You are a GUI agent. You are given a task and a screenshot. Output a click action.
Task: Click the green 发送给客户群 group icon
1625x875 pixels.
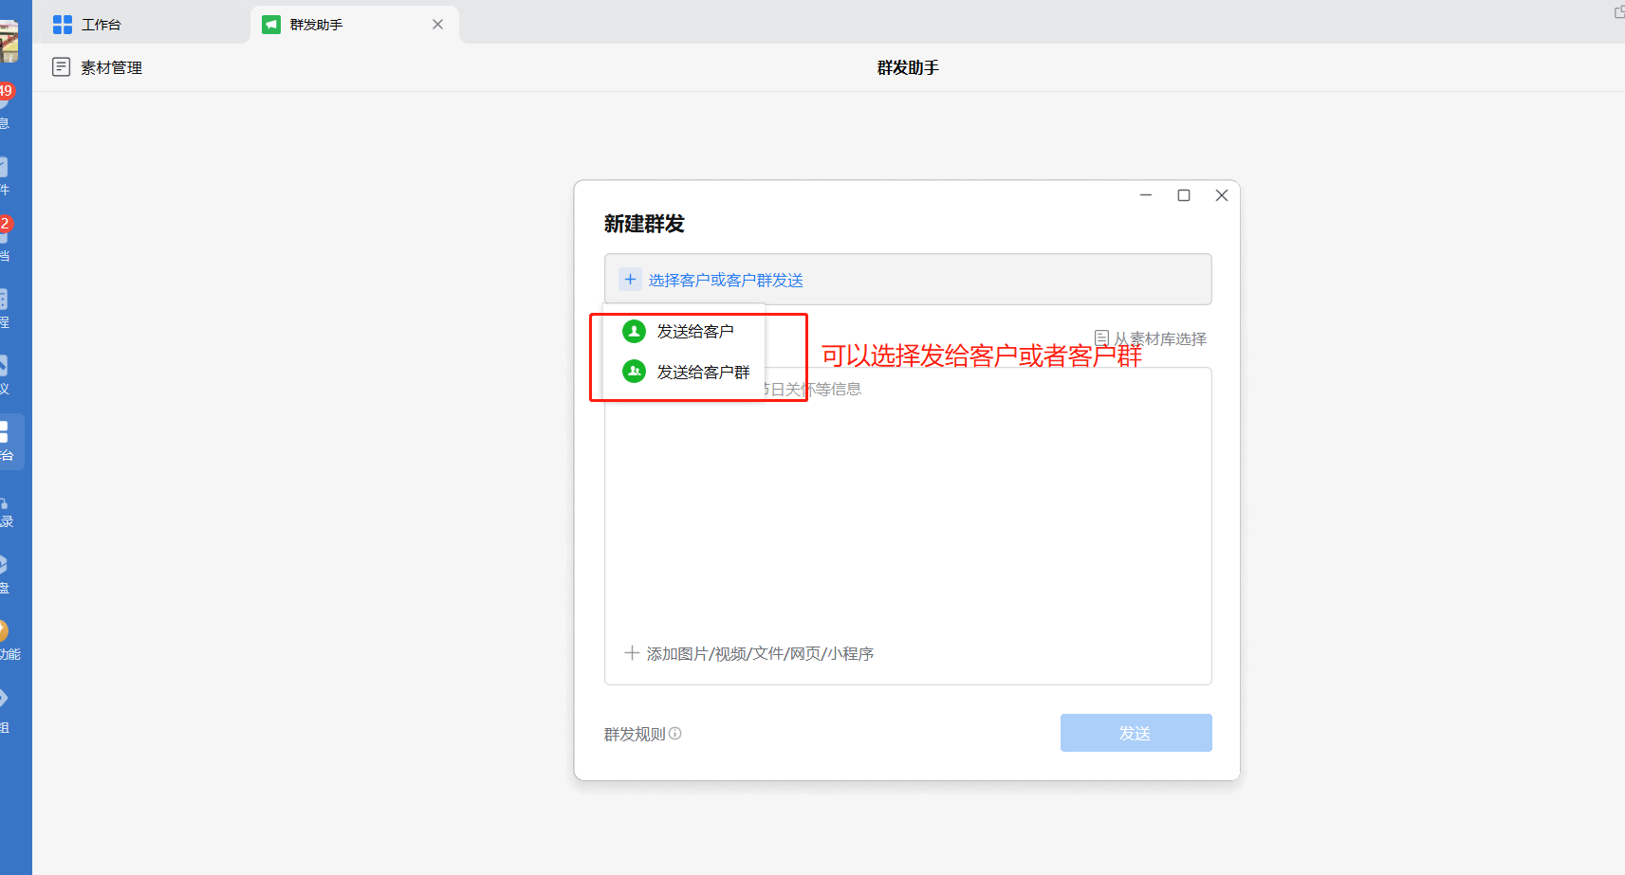pyautogui.click(x=634, y=372)
